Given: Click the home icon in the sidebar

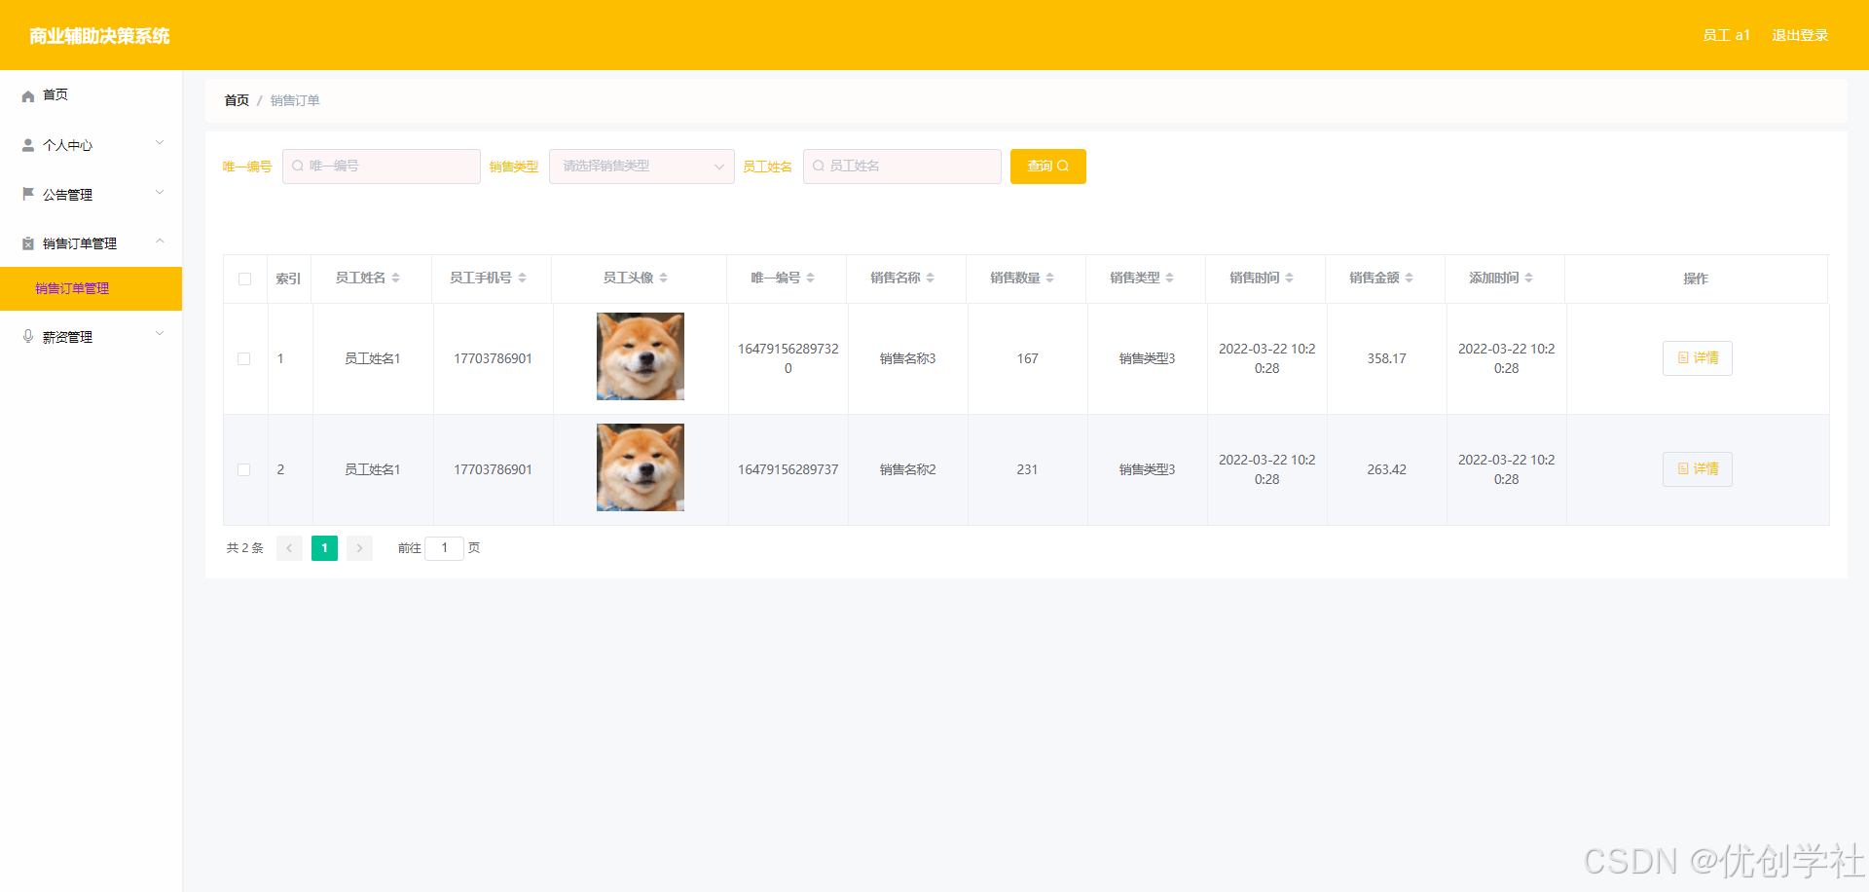Looking at the screenshot, I should (x=28, y=95).
